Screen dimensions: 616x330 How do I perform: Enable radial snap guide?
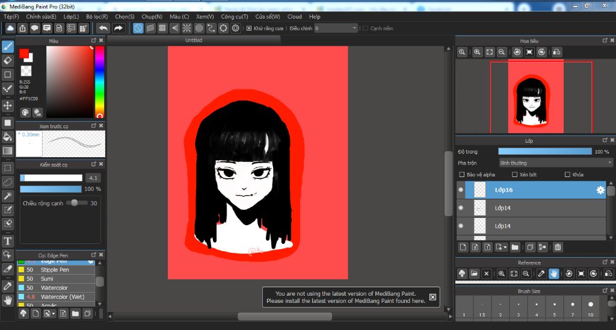point(186,28)
